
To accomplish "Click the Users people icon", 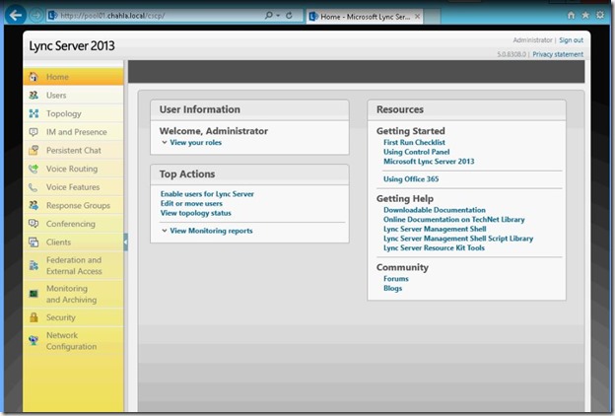I will [34, 95].
